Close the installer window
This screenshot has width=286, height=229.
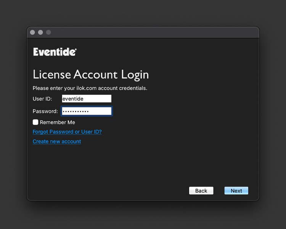[32, 32]
